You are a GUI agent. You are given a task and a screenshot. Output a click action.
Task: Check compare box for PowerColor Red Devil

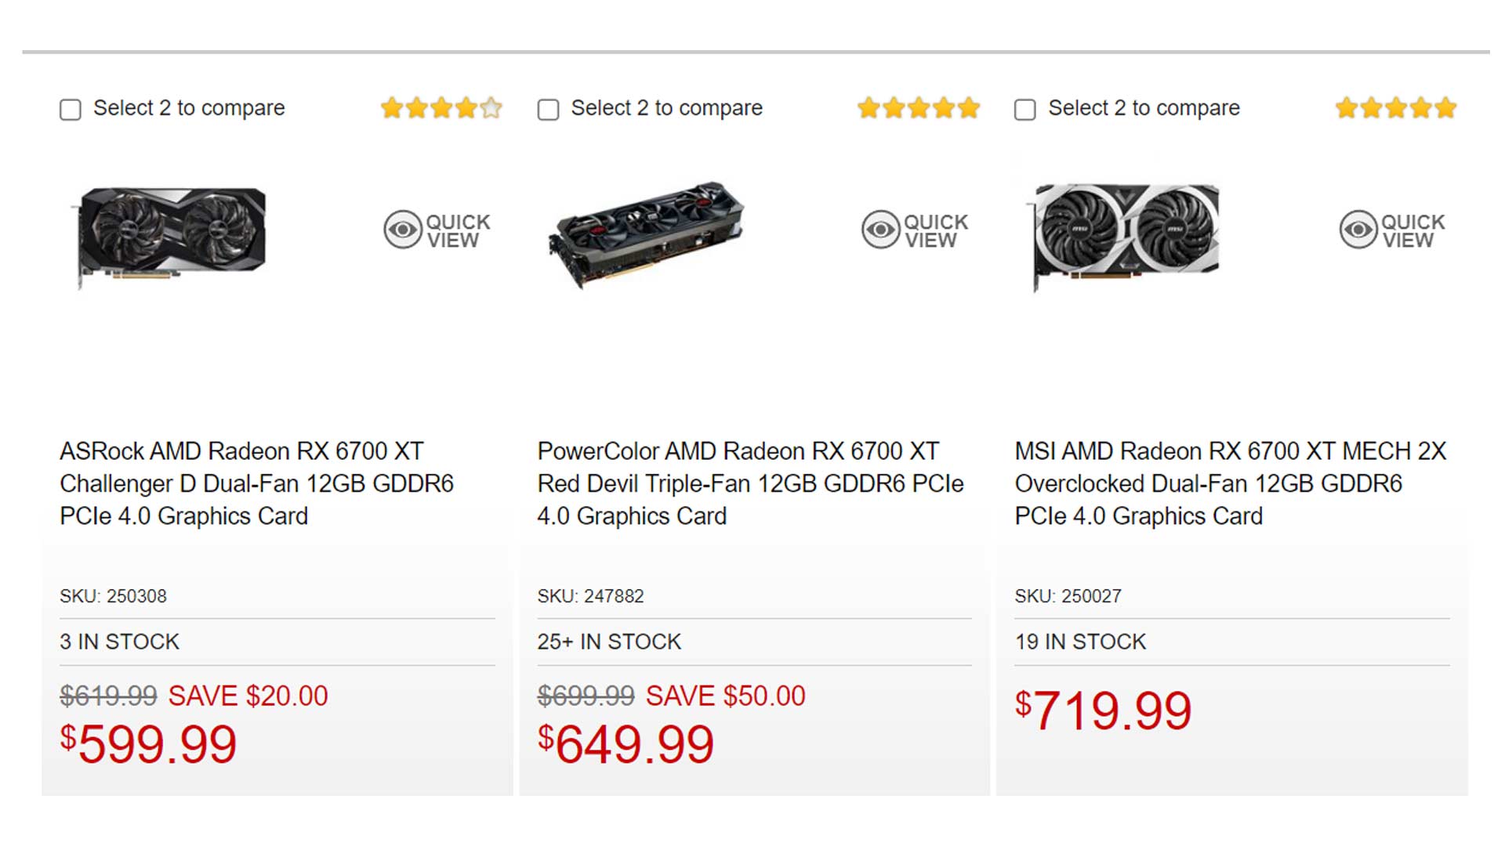(548, 110)
